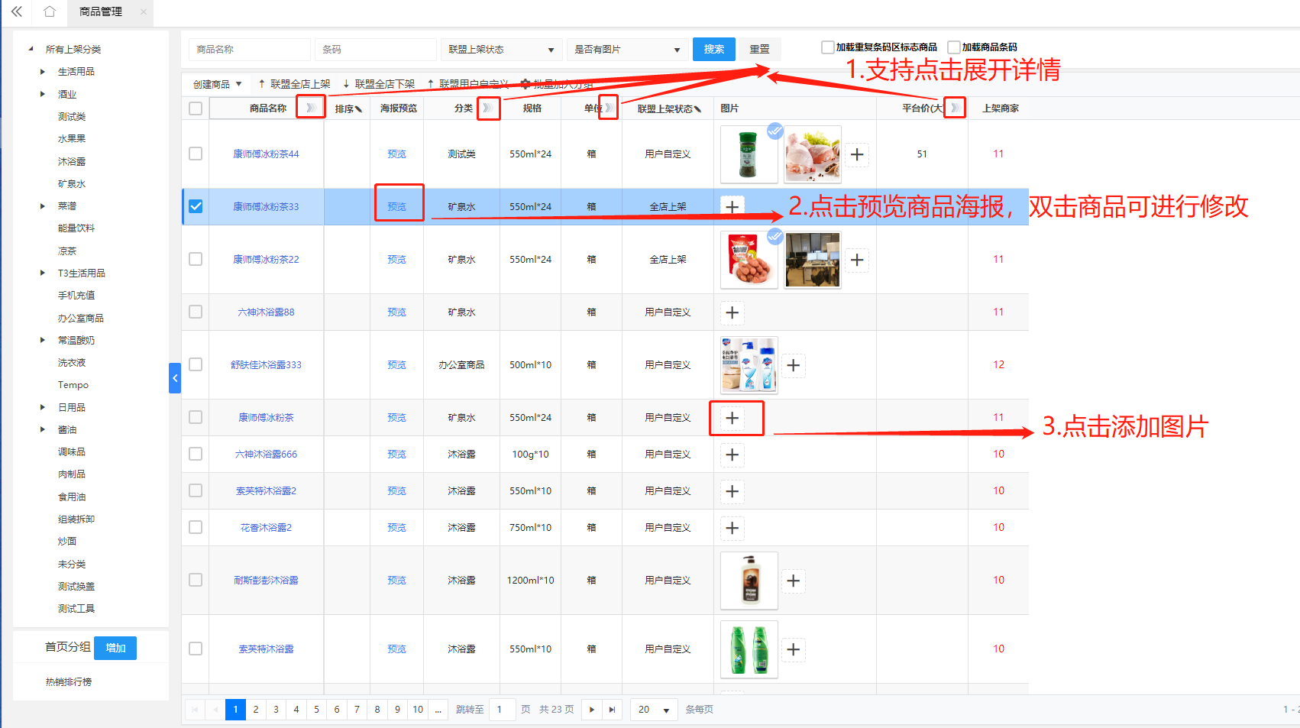This screenshot has height=728, width=1300.
Task: Go to the last page using the pagination icon
Action: (x=612, y=710)
